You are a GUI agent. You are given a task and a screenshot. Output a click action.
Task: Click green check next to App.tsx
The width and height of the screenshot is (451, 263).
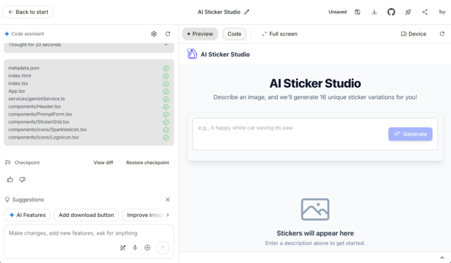click(166, 91)
